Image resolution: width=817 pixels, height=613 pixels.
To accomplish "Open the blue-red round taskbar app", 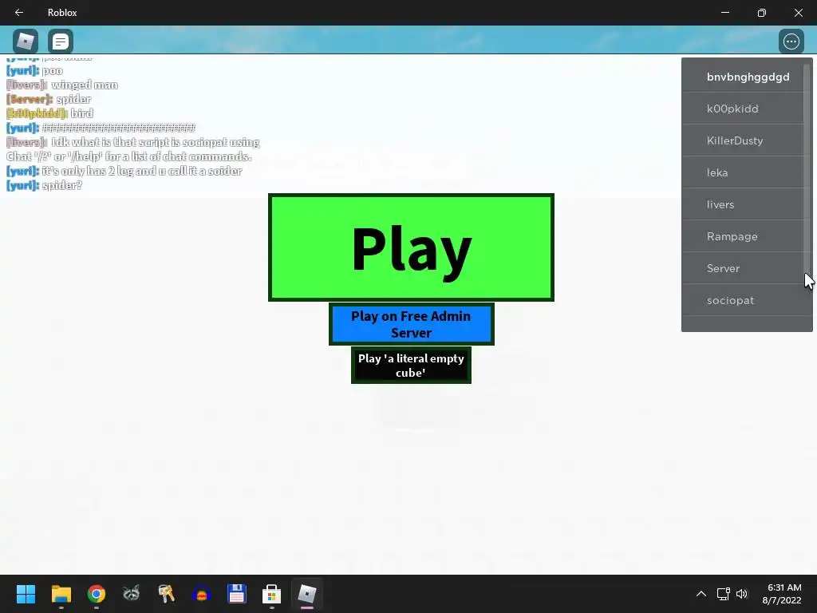I will (x=202, y=594).
